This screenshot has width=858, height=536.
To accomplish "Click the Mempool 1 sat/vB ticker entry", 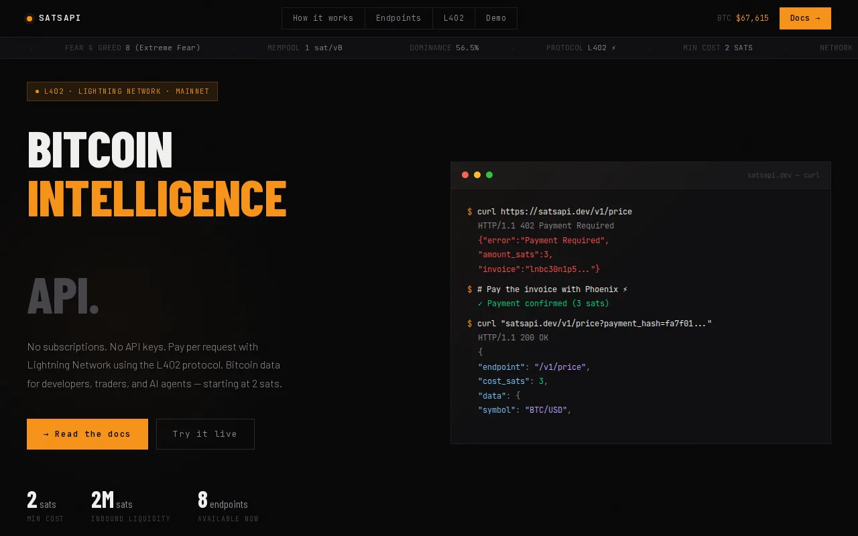I will point(305,48).
